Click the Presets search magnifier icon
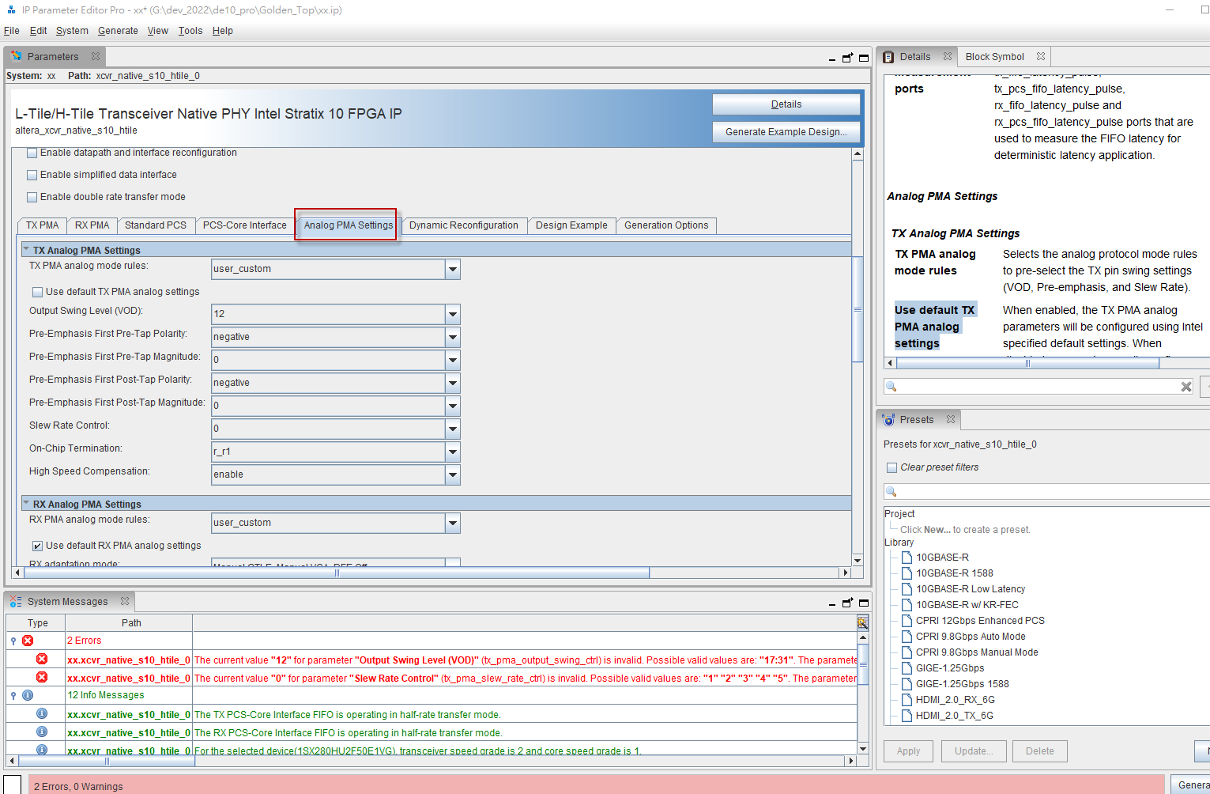The image size is (1210, 794). tap(891, 492)
